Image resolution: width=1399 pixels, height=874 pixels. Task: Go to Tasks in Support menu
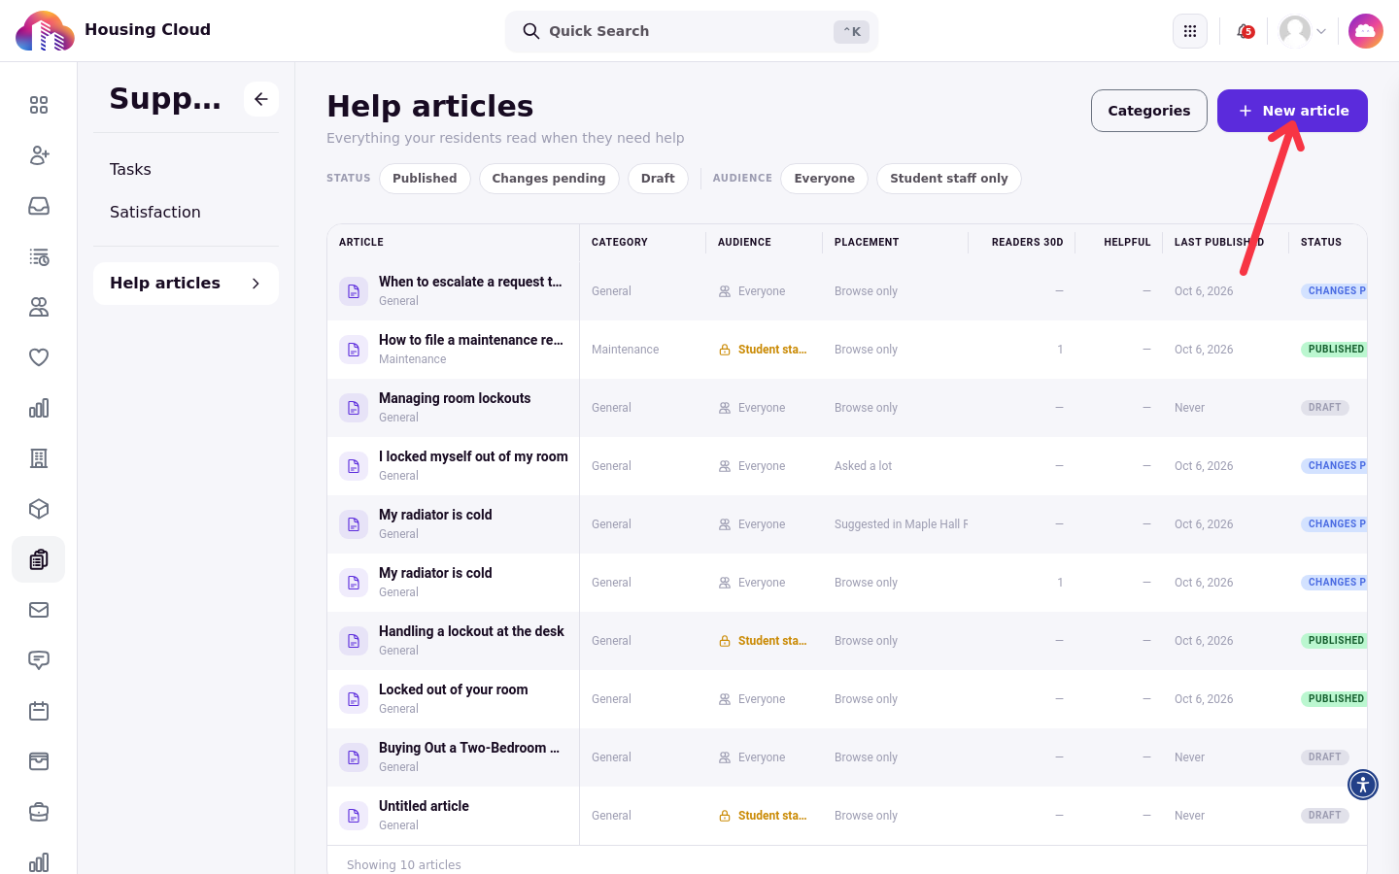click(130, 169)
